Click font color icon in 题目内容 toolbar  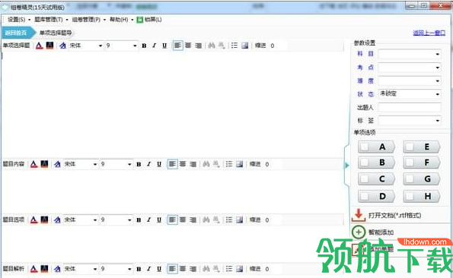coord(34,164)
